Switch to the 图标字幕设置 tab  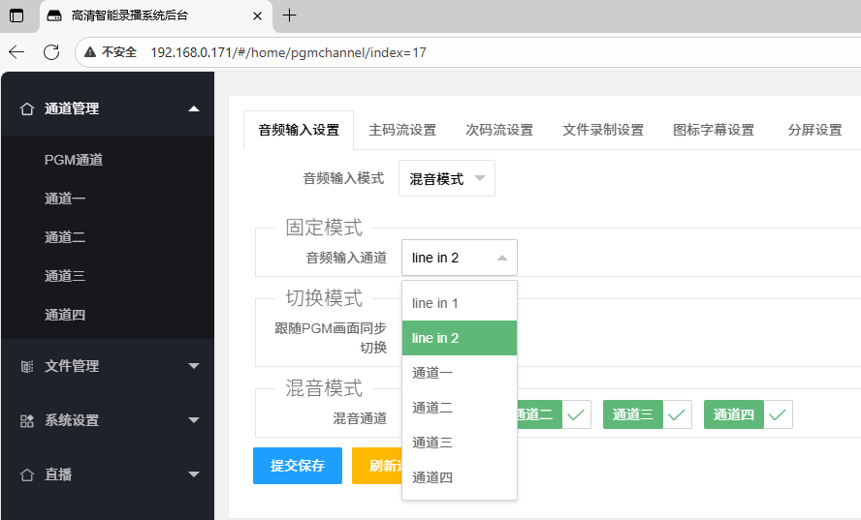click(714, 130)
